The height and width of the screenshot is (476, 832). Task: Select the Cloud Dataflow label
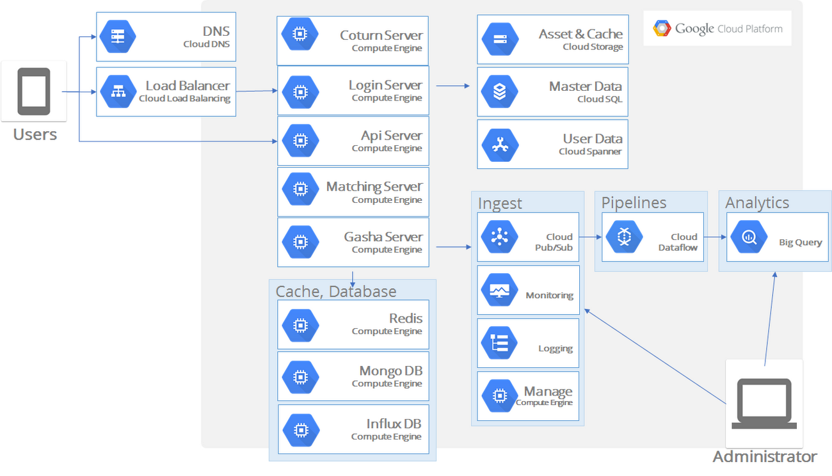(678, 242)
